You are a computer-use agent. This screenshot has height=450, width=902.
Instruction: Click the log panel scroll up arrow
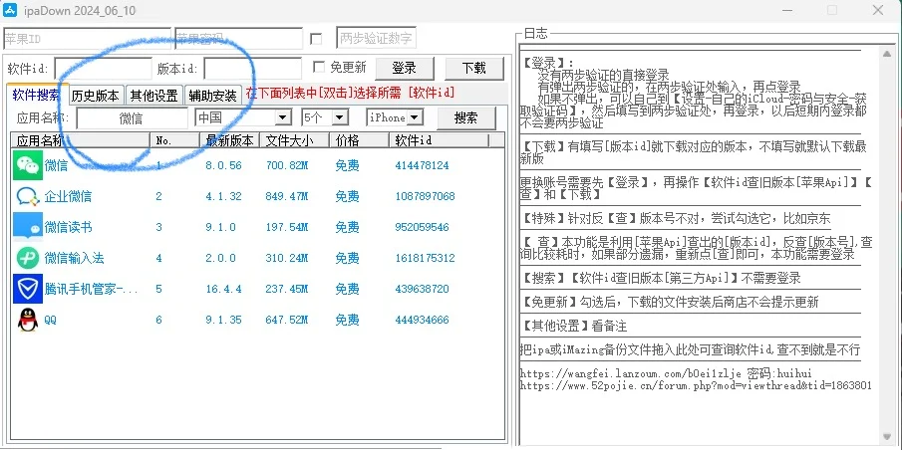pyautogui.click(x=887, y=54)
